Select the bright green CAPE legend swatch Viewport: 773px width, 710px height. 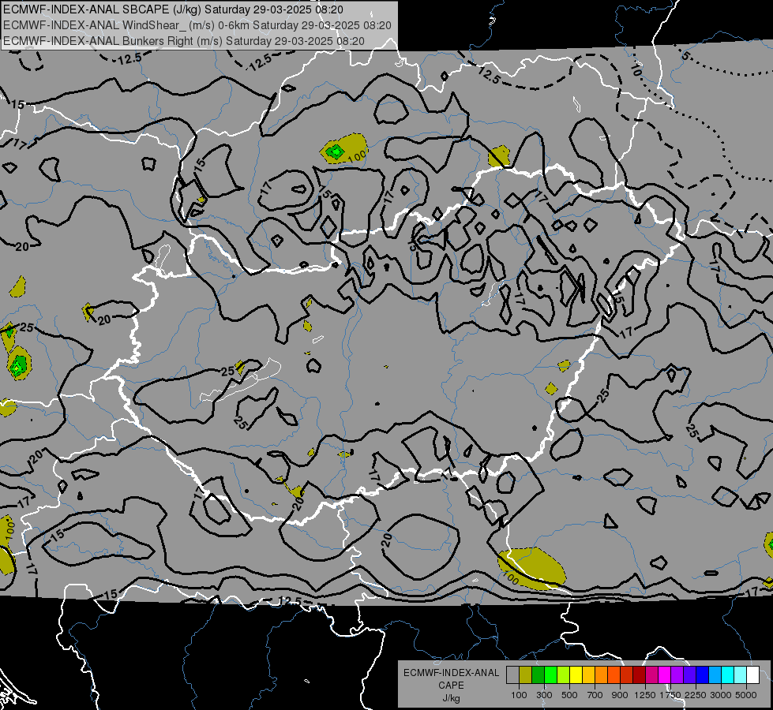point(550,674)
